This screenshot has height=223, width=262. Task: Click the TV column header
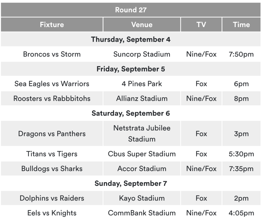[x=201, y=25]
